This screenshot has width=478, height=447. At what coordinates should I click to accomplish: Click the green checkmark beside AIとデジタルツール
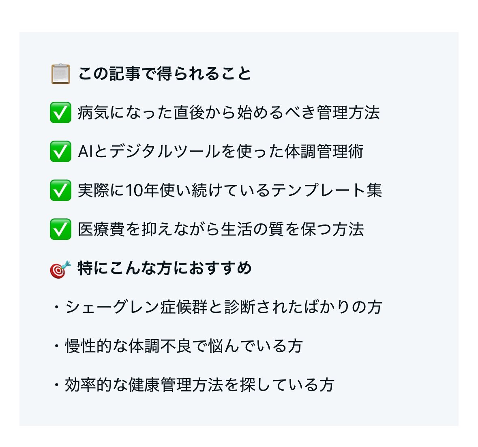click(x=60, y=152)
